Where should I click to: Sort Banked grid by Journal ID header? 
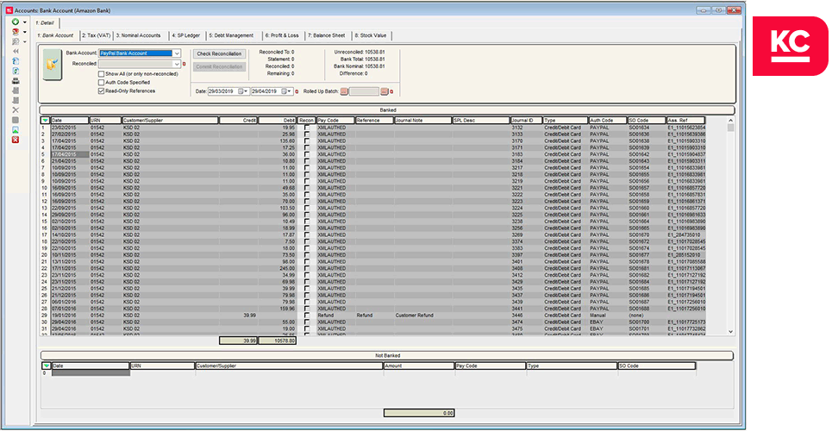point(526,121)
